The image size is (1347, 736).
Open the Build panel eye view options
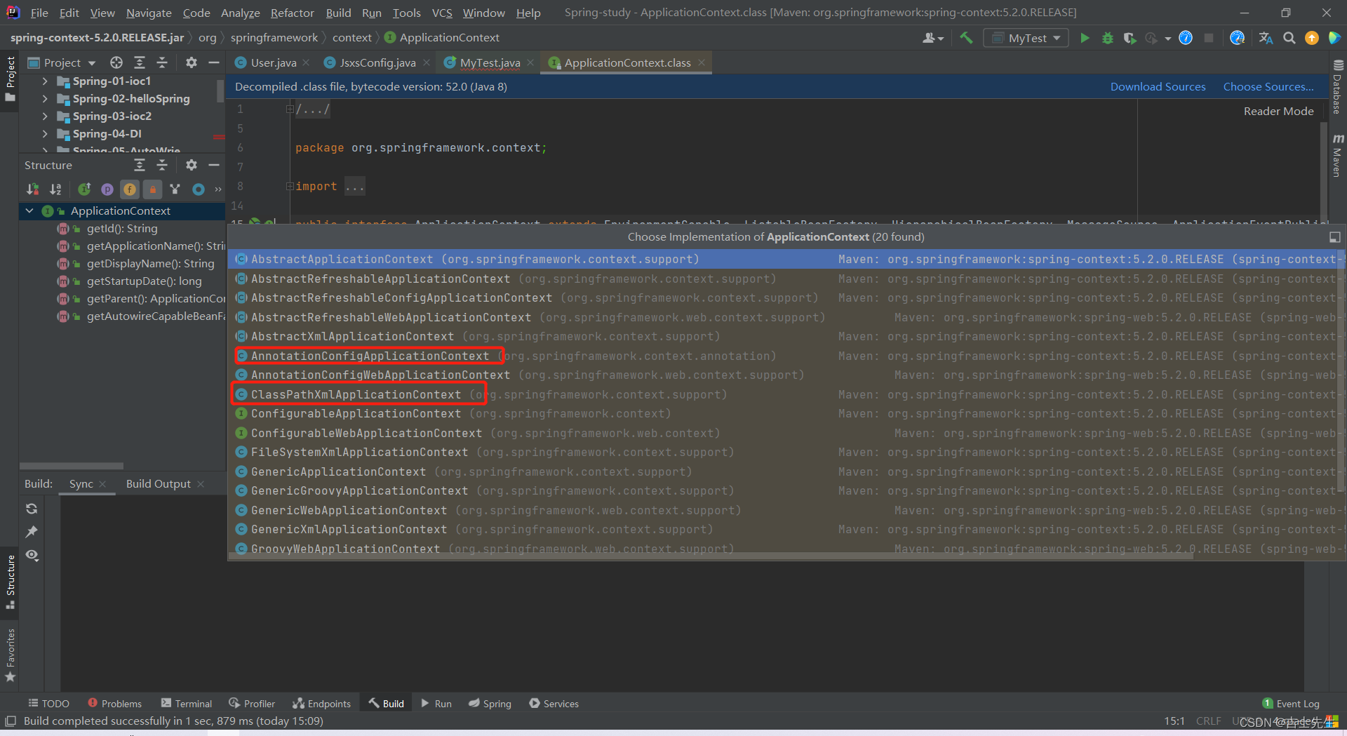(32, 555)
